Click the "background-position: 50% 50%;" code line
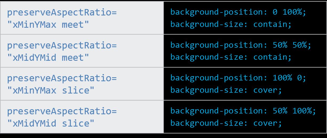 point(241,45)
